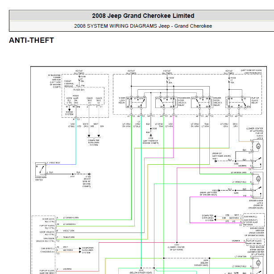Click the motor symbol in flip-up glass latch
Screen dimensions: 274x274
tap(258, 146)
